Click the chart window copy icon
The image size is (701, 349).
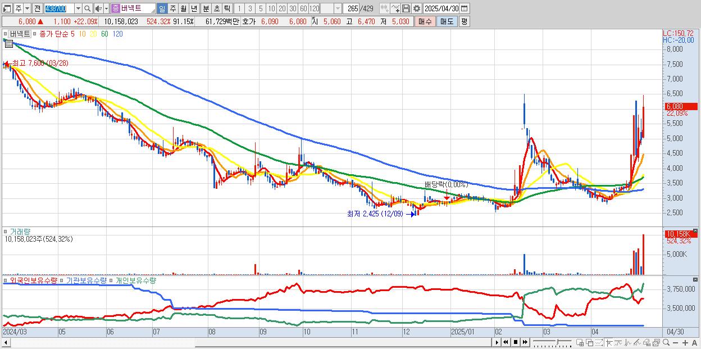(656, 343)
